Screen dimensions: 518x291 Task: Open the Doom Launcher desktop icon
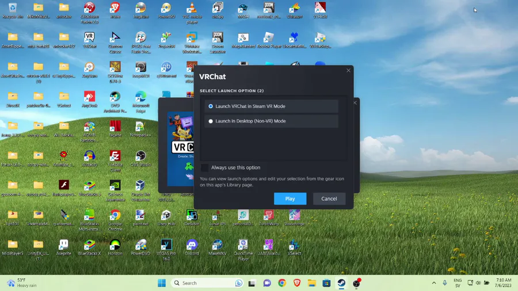(x=218, y=43)
